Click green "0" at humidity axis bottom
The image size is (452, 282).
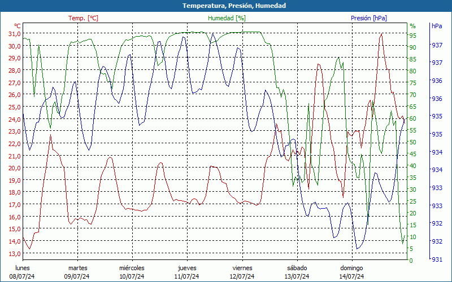pyautogui.click(x=411, y=261)
